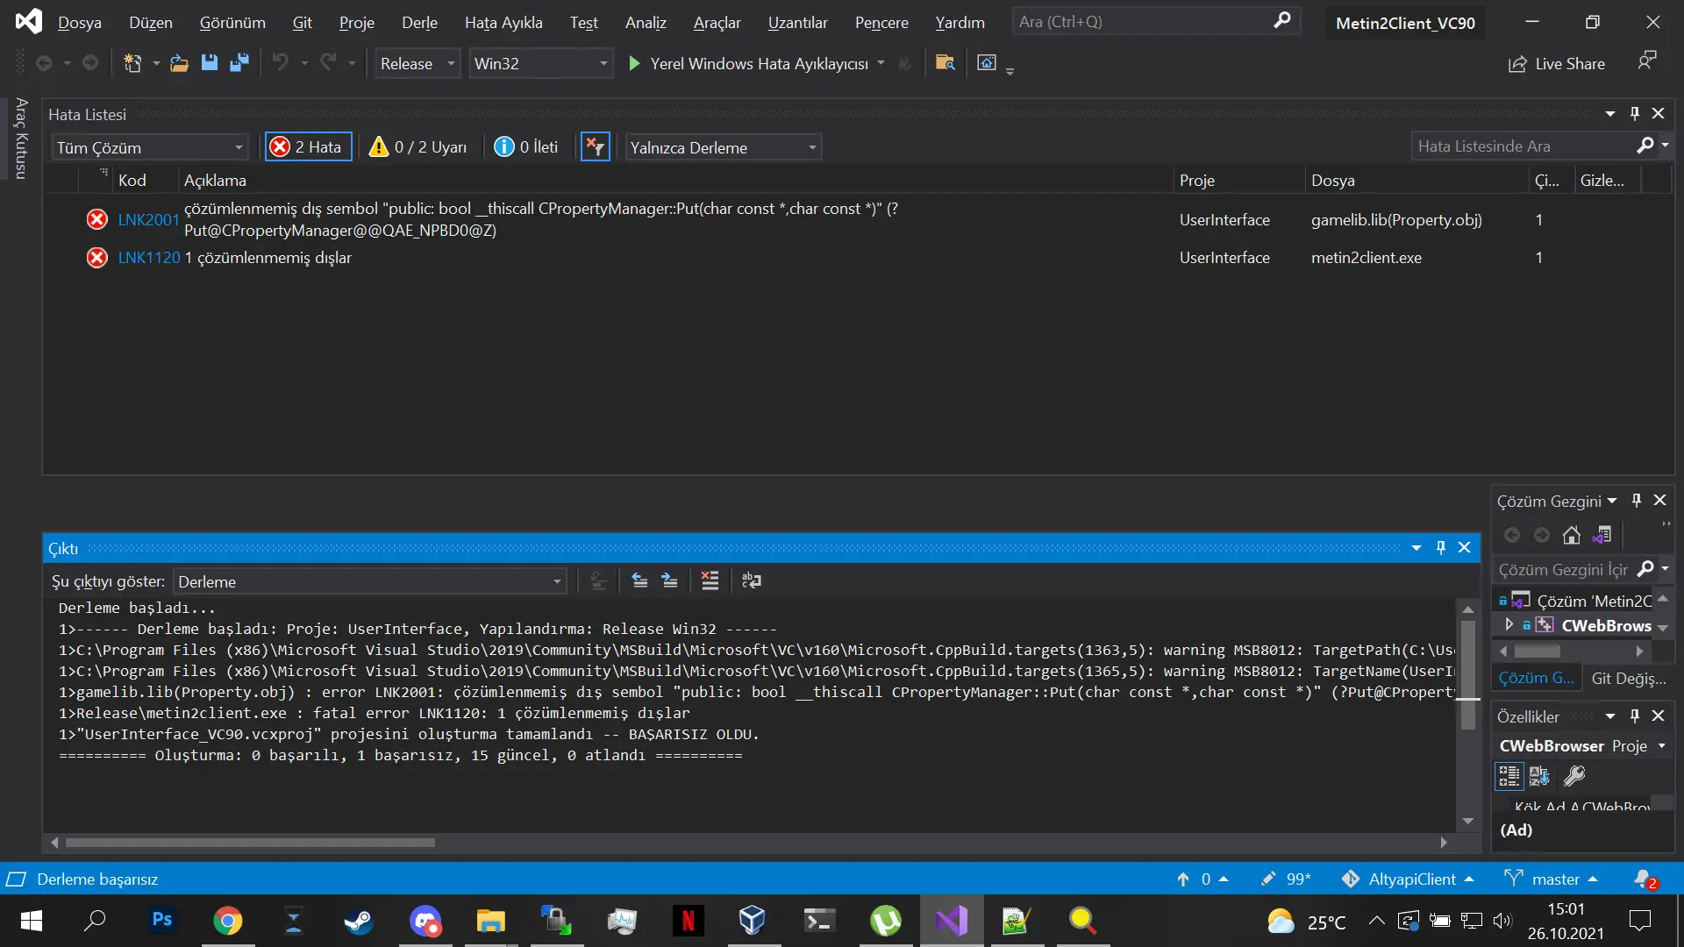Viewport: 1684px width, 947px height.
Task: Click the New Project toolbar icon
Action: pyautogui.click(x=132, y=63)
